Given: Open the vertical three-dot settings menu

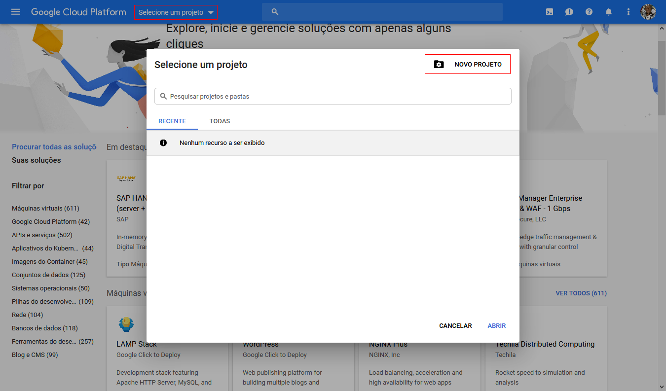Looking at the screenshot, I should pos(629,12).
